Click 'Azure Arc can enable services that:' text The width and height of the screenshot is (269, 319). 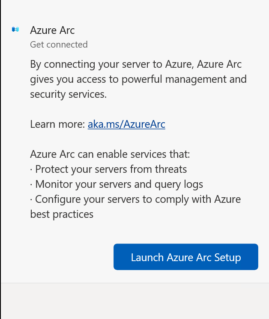[x=110, y=154]
